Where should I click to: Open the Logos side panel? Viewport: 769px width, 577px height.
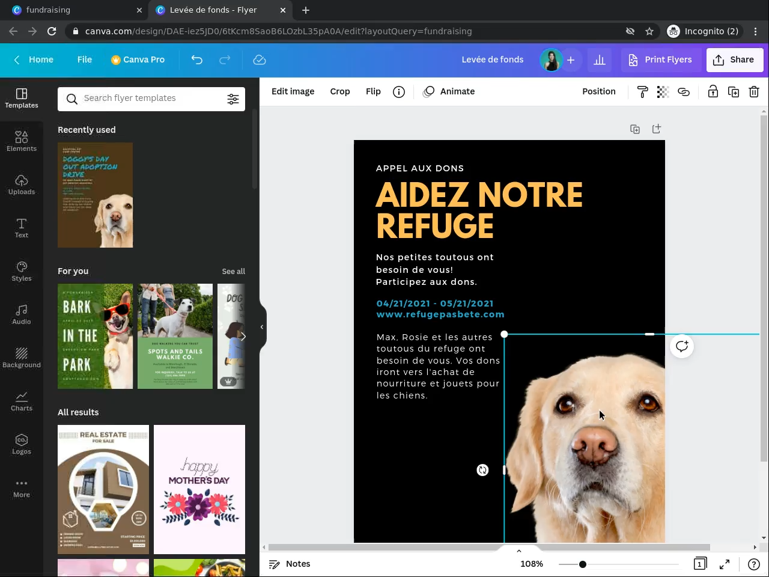(x=22, y=444)
